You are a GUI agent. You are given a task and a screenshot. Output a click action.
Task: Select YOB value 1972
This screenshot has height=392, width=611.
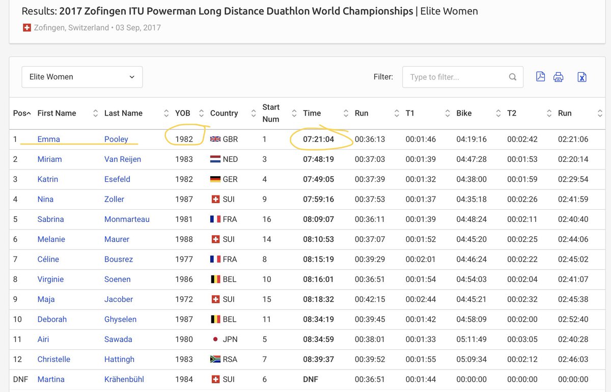pyautogui.click(x=184, y=299)
